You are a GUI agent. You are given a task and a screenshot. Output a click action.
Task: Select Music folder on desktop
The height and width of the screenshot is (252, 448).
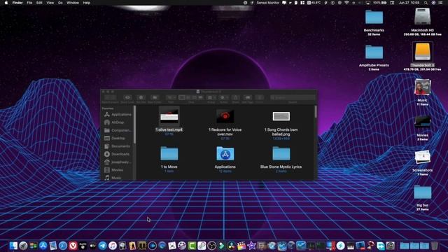point(422,87)
